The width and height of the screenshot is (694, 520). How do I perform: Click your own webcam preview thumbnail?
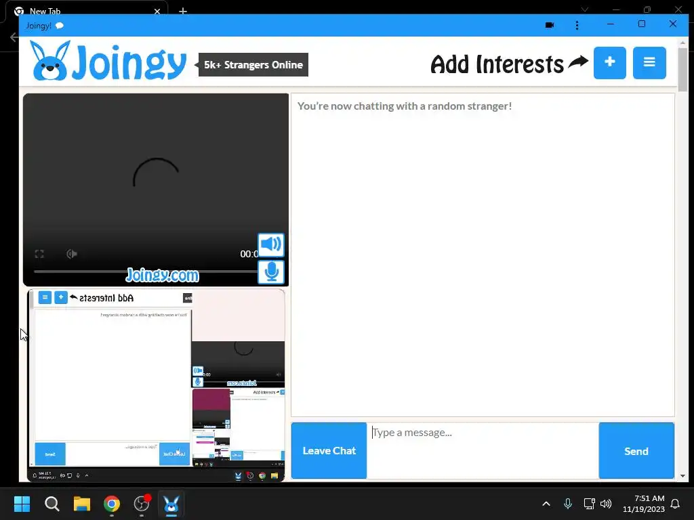coord(156,385)
